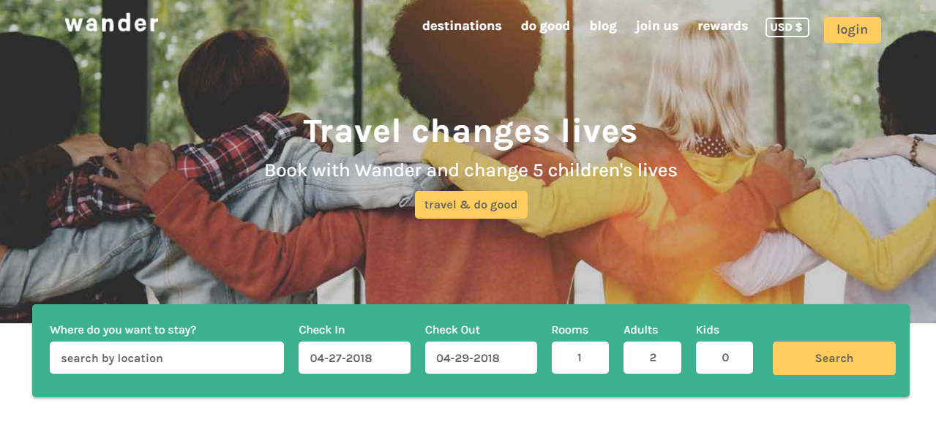The image size is (936, 422).
Task: Select the Adults count field
Action: click(652, 358)
